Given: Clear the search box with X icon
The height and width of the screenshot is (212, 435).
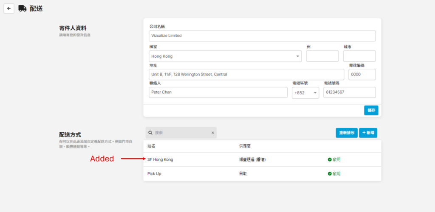Looking at the screenshot, I should (213, 133).
